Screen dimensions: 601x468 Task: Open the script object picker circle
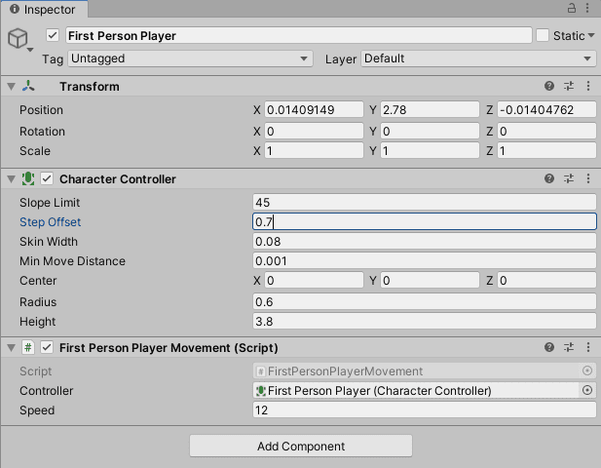coord(586,371)
